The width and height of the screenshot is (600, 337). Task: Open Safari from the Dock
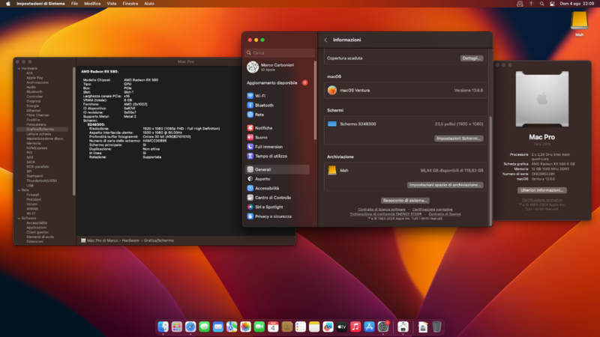coord(190,327)
